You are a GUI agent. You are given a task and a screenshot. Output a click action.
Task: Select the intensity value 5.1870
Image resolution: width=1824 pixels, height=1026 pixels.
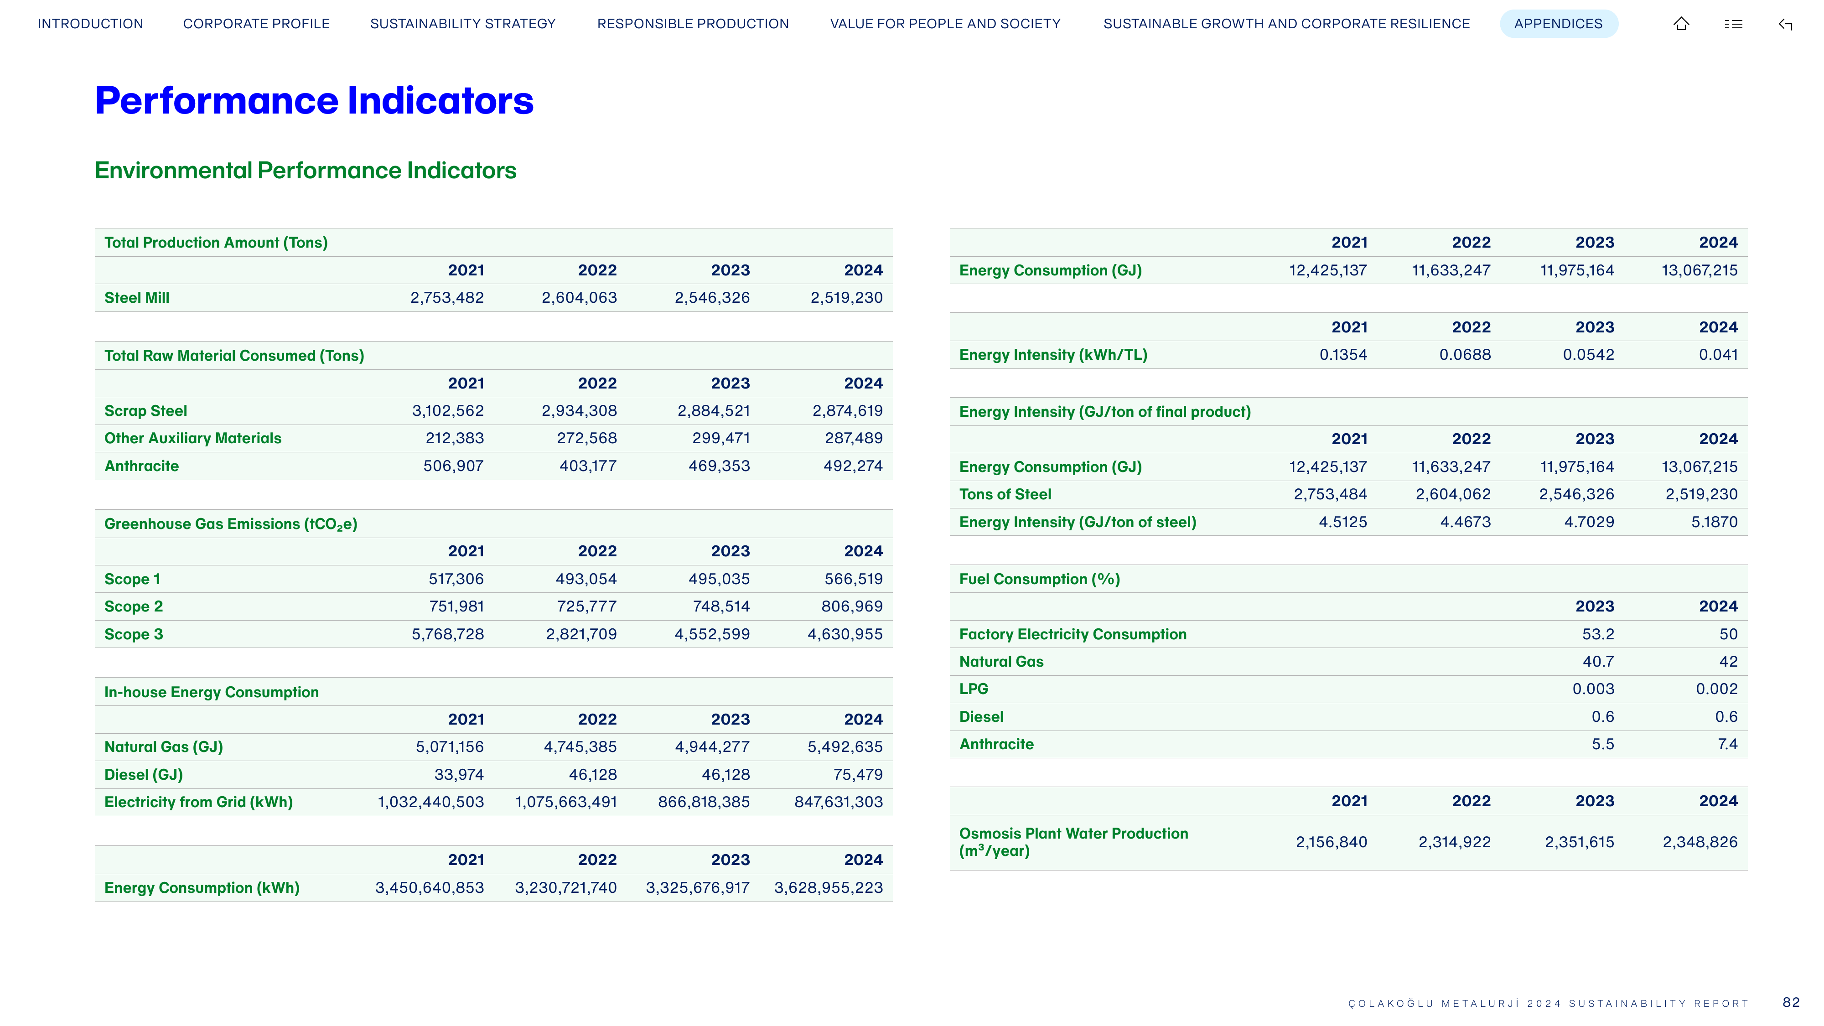[x=1715, y=523]
